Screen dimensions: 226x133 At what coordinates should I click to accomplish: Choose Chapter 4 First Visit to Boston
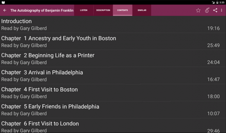[113, 93]
